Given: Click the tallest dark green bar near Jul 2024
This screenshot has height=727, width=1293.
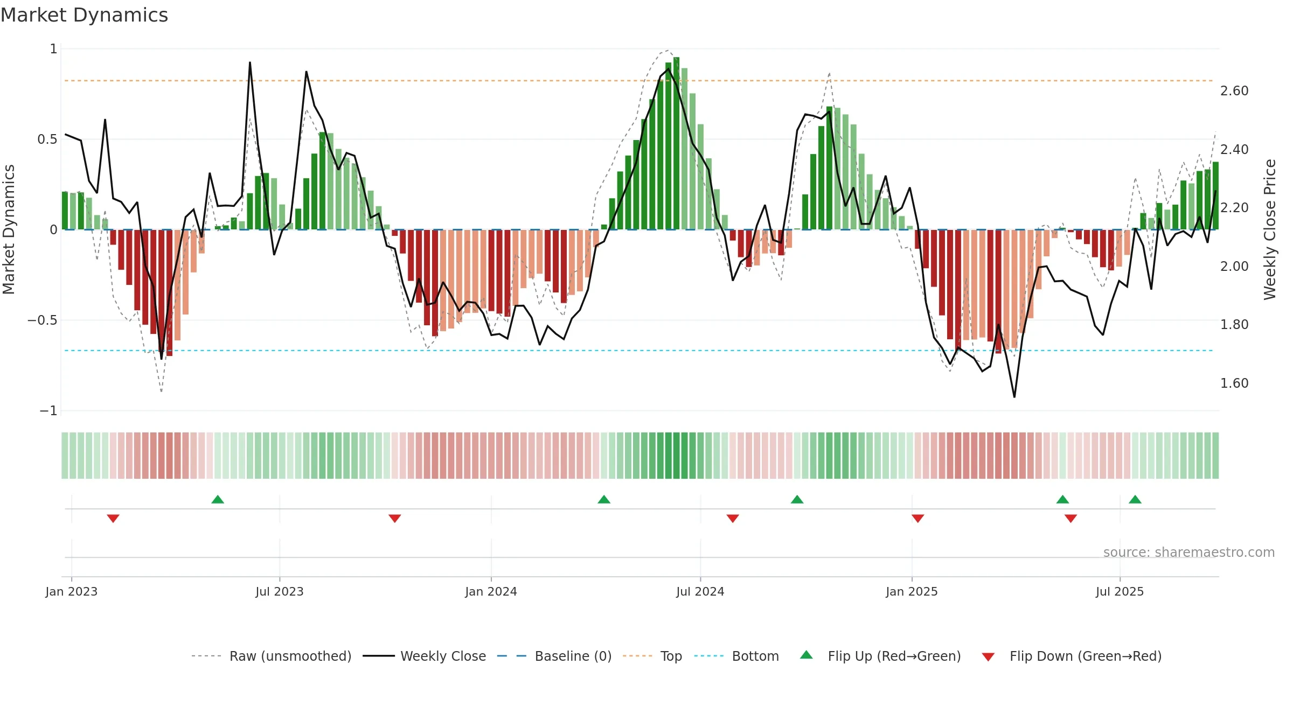Looking at the screenshot, I should pyautogui.click(x=676, y=143).
